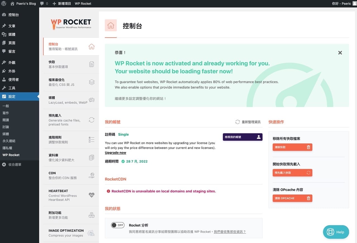Click the 預先載入 refresh icon
Viewport: 357px width, 243px height.
click(x=91, y=120)
